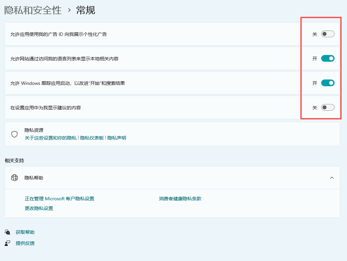Click the shield icon beside 隐私资源
This screenshot has height=261, width=347.
14,134
